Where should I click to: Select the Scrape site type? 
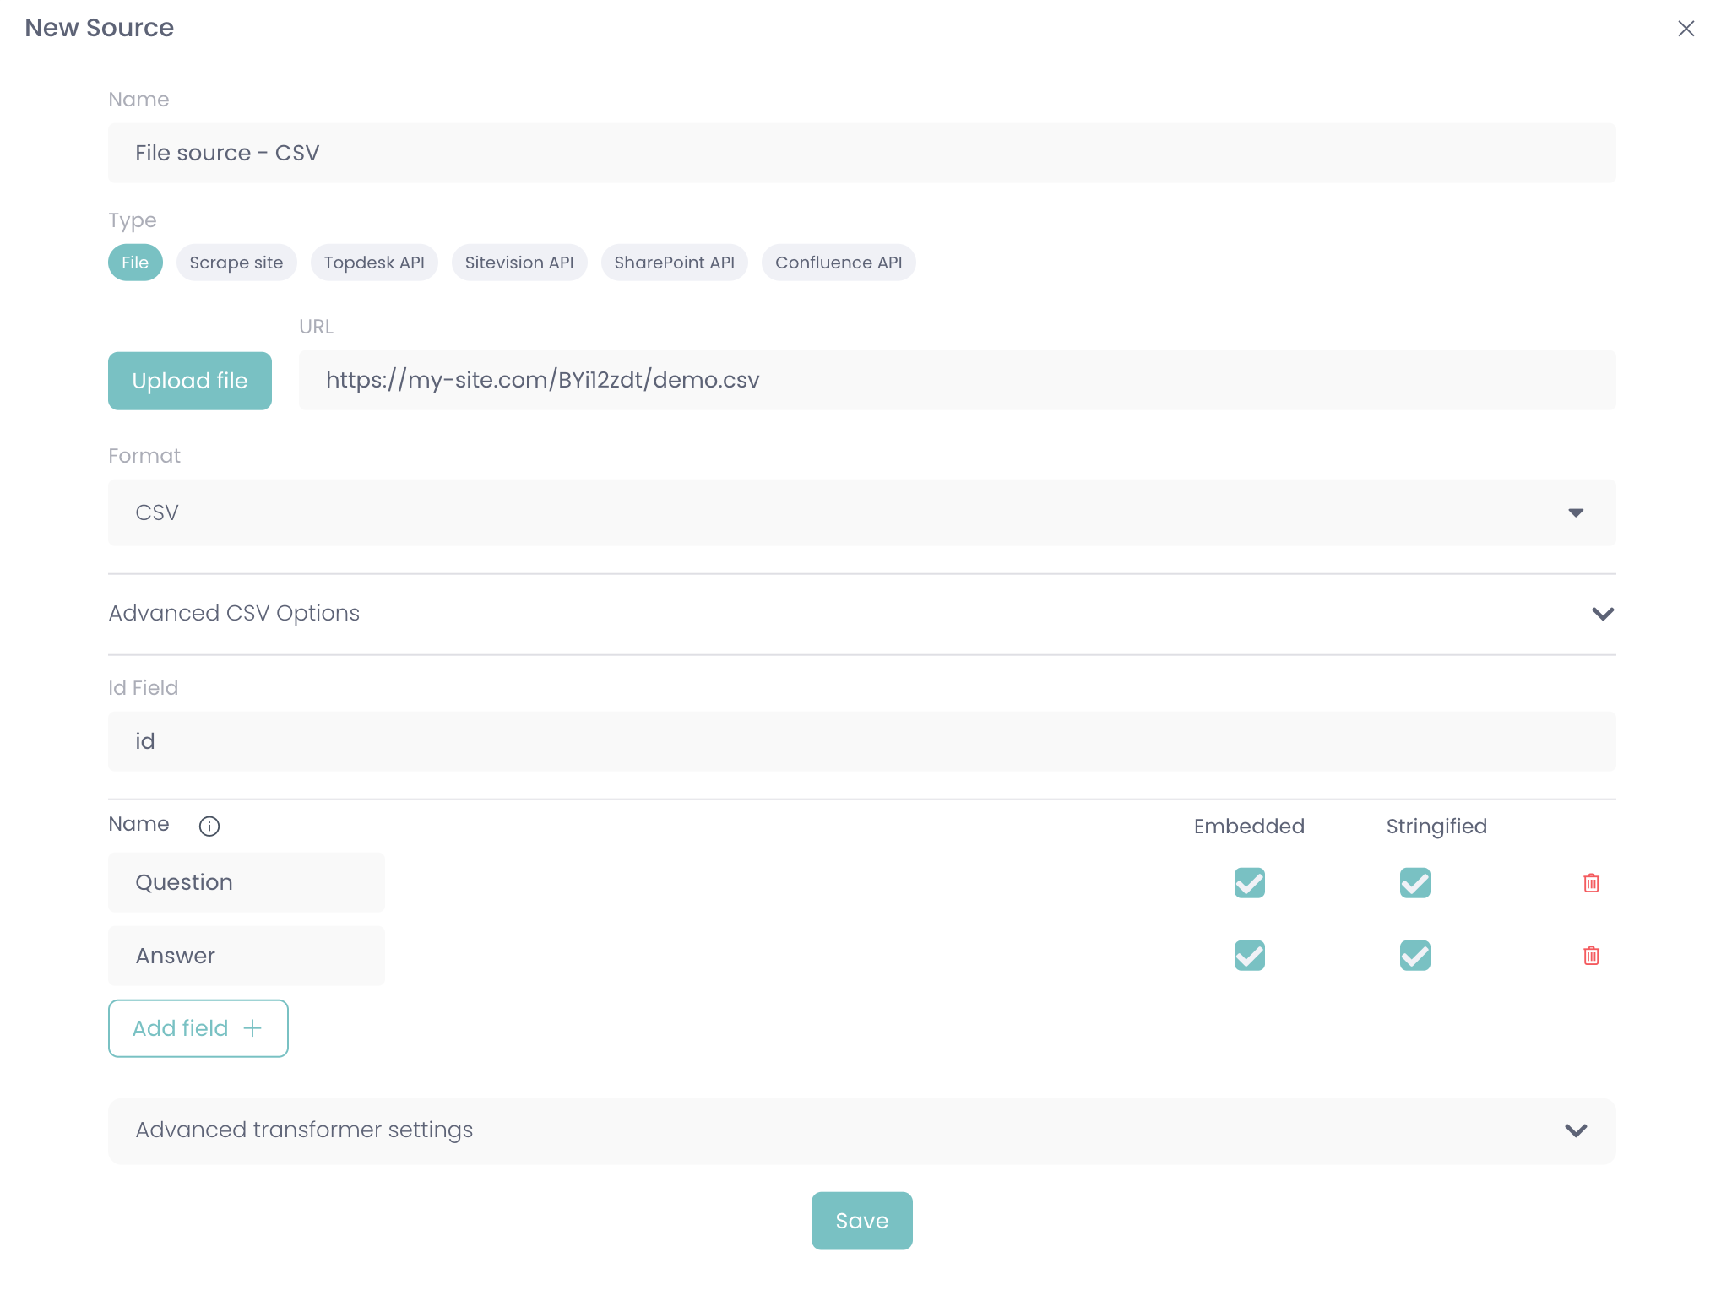[236, 263]
